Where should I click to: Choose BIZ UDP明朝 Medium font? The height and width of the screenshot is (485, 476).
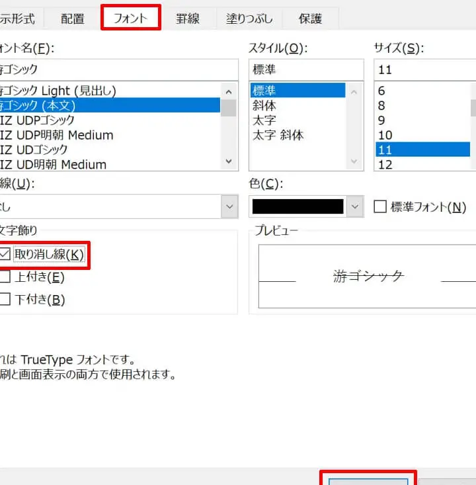(110, 135)
